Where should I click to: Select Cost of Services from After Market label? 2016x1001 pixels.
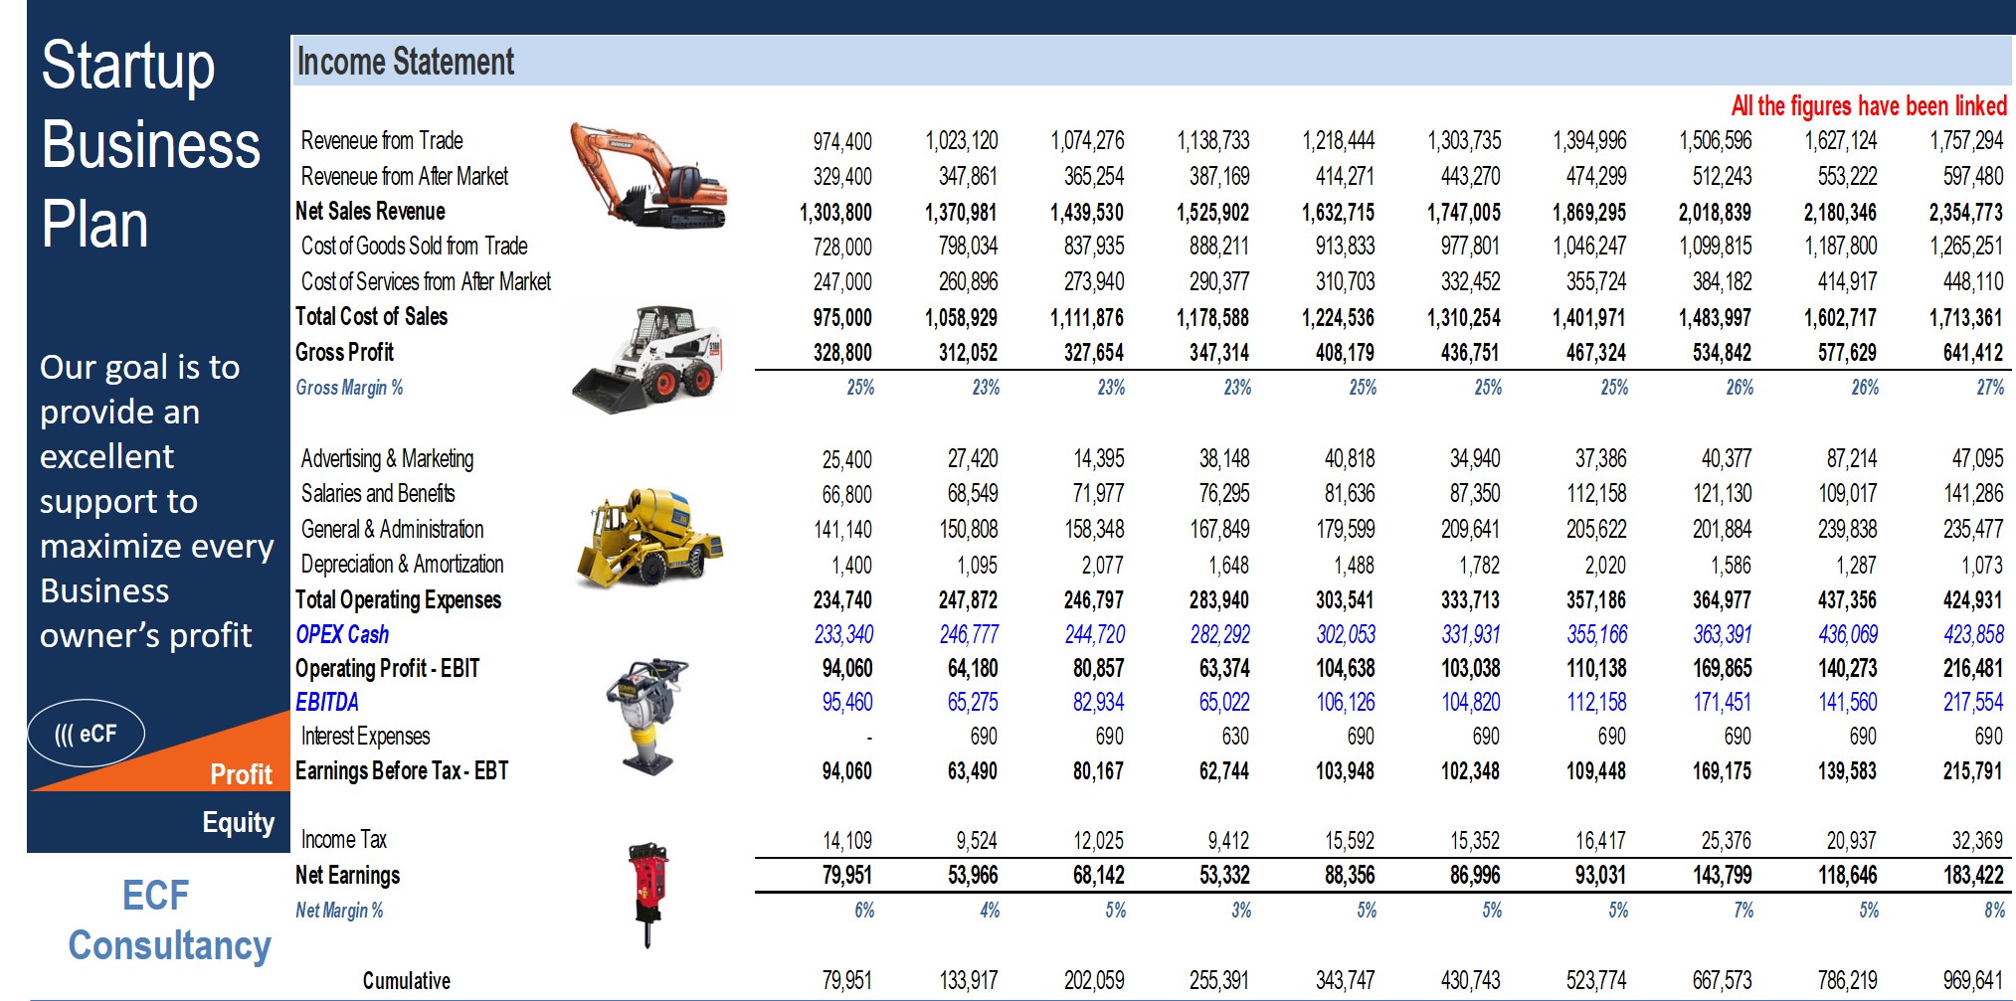tap(426, 281)
